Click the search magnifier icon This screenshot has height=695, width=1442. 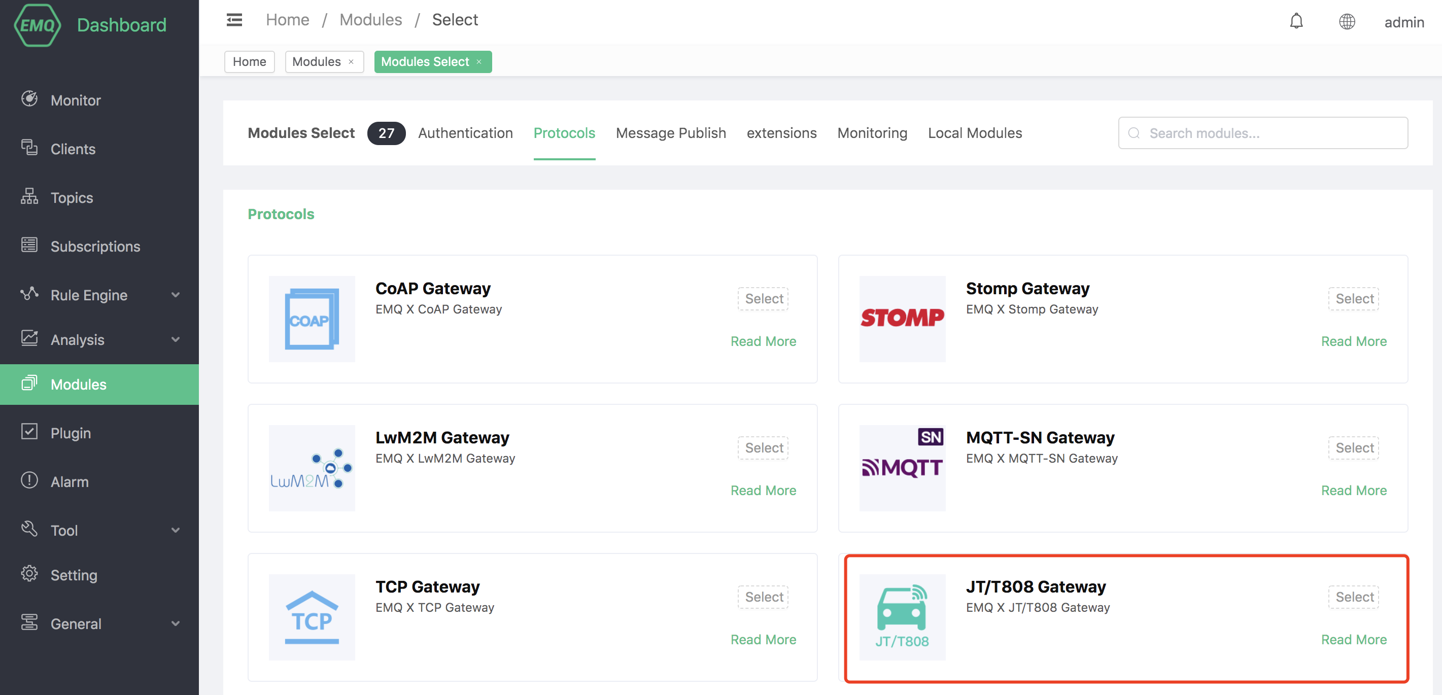1134,133
